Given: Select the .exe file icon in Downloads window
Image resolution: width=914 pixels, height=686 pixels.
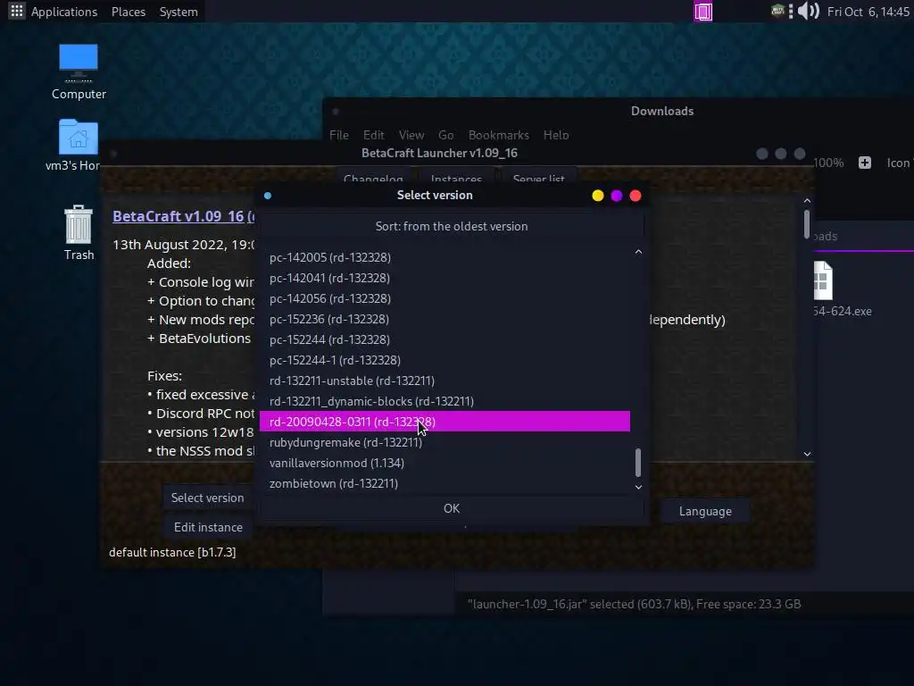Looking at the screenshot, I should coord(823,280).
